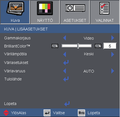Click the Menu key icon in footer

coord(82,113)
